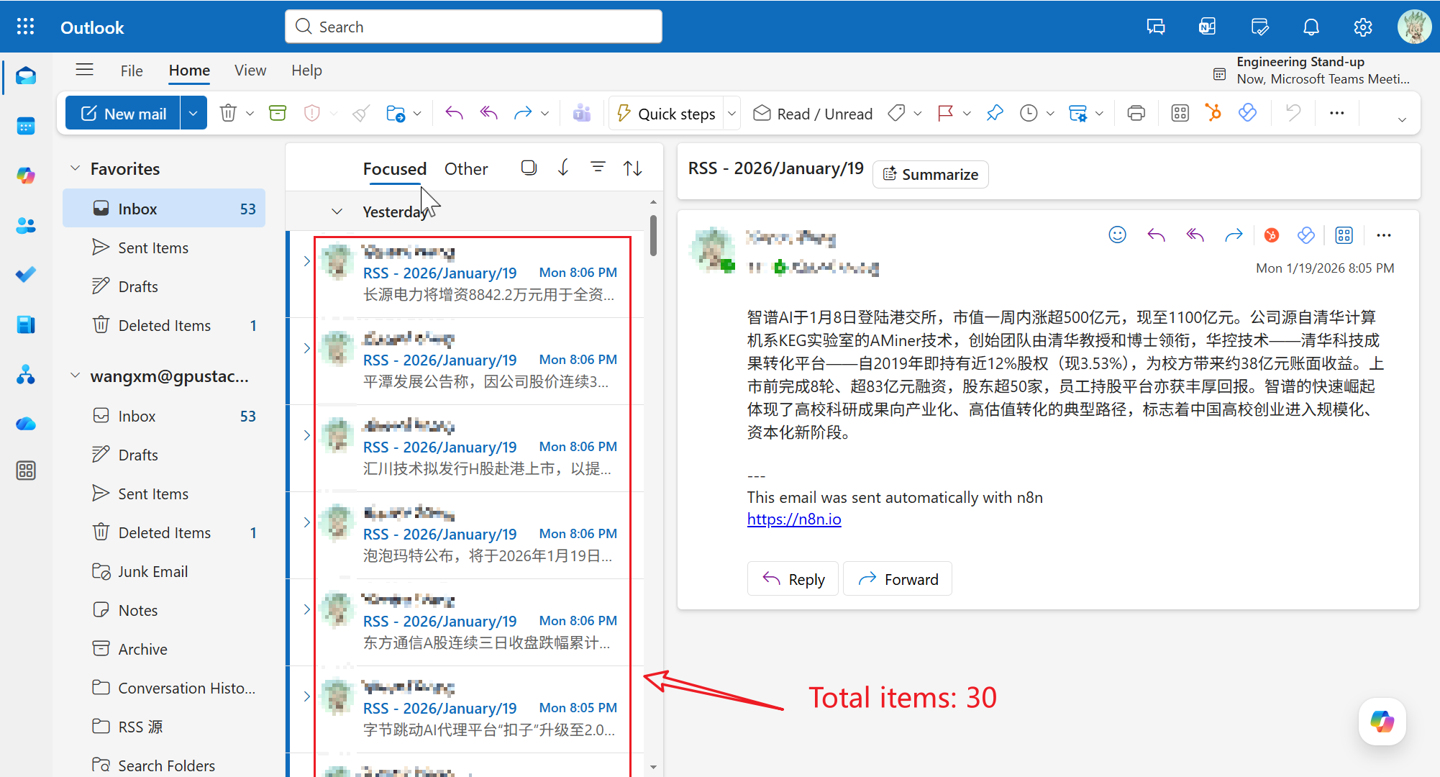Click the Flag message icon

945,113
